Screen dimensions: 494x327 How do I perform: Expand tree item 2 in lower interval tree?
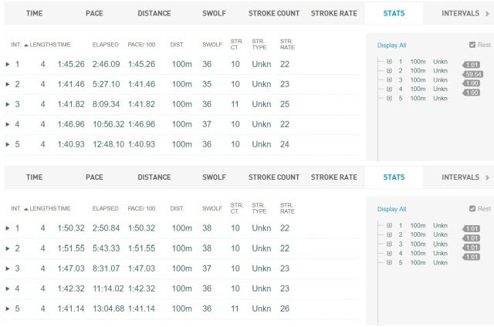pos(389,234)
